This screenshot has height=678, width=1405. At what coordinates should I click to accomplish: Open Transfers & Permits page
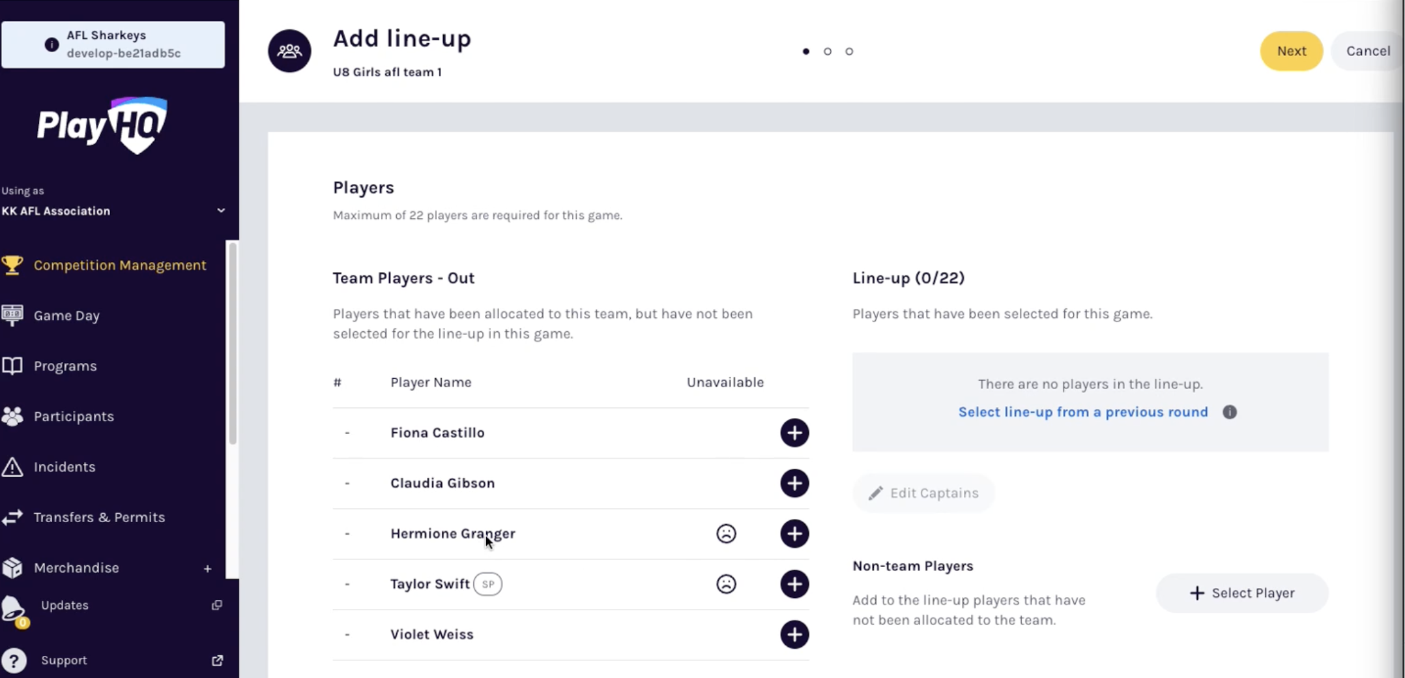coord(99,518)
